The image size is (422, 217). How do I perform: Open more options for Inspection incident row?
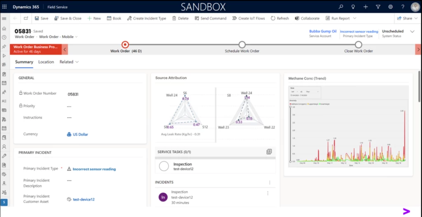267,193
